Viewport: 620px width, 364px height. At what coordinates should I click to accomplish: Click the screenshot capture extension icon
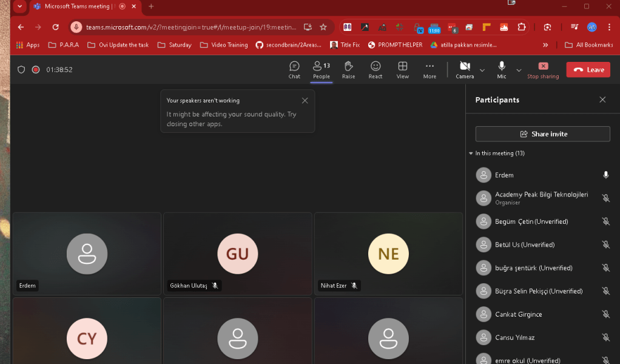coord(547,27)
